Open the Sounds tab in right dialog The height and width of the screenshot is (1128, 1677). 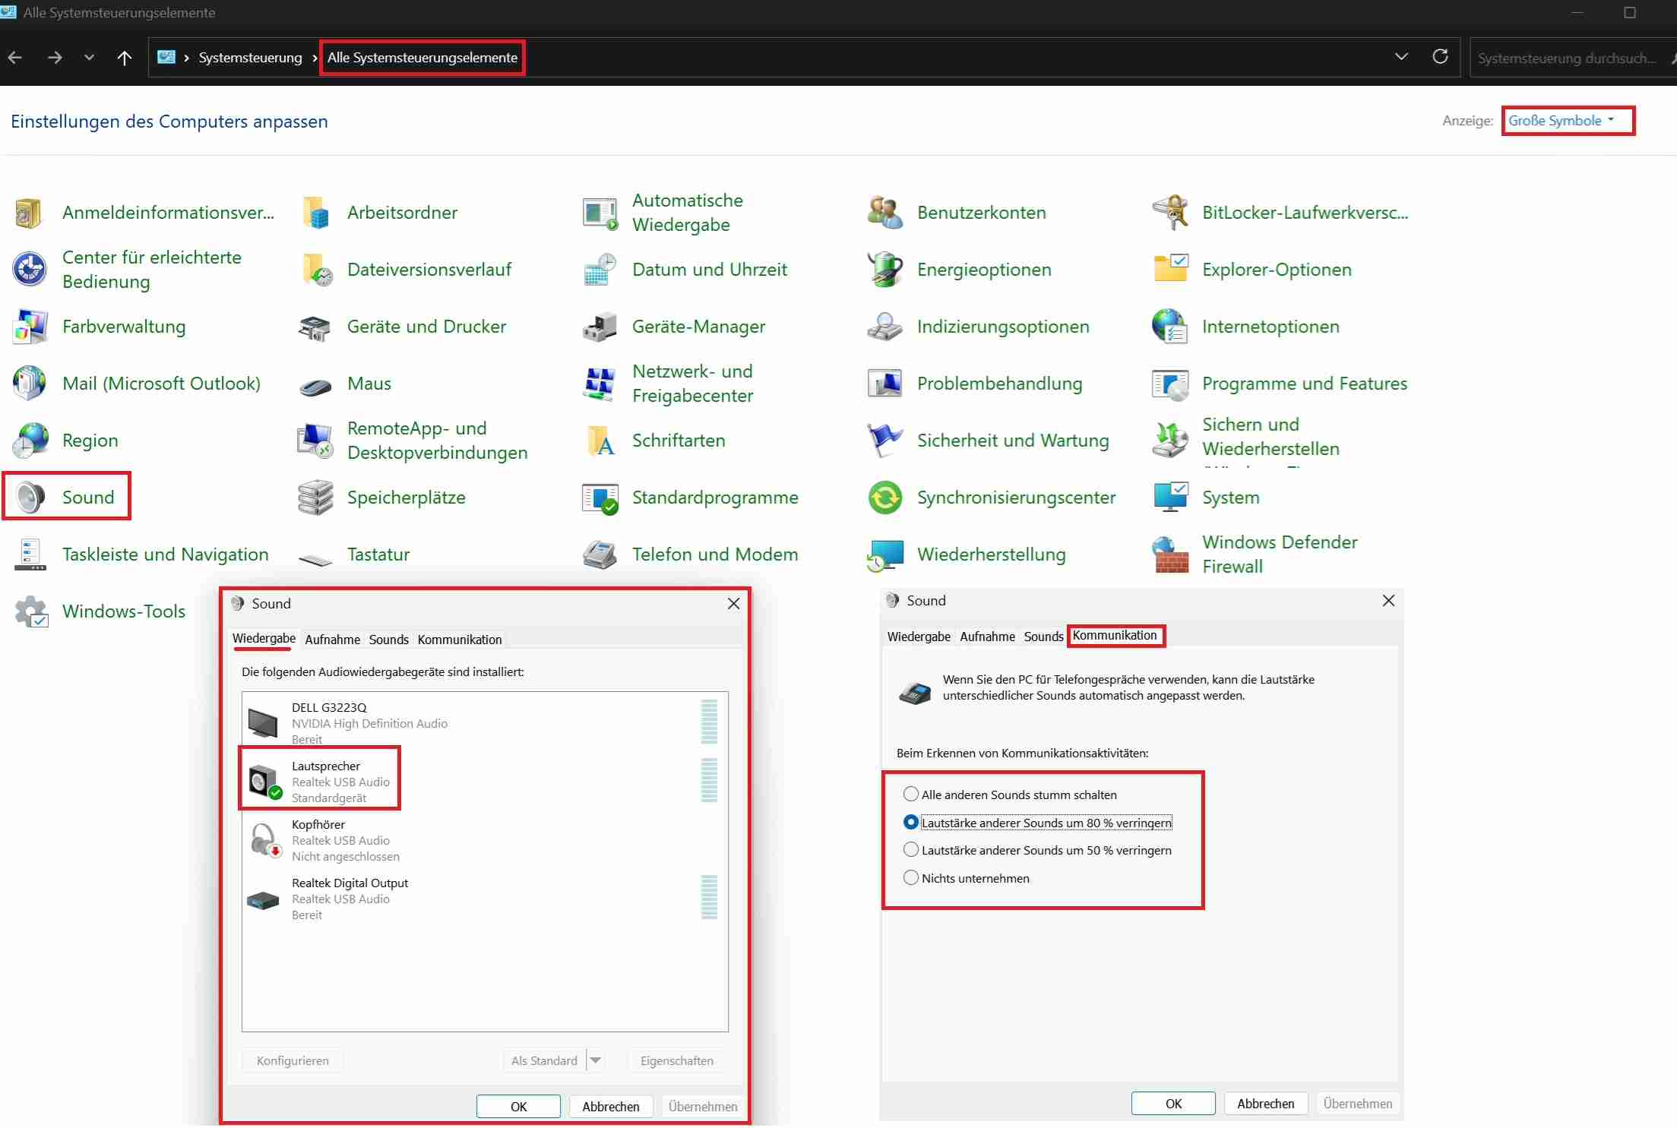tap(1043, 637)
